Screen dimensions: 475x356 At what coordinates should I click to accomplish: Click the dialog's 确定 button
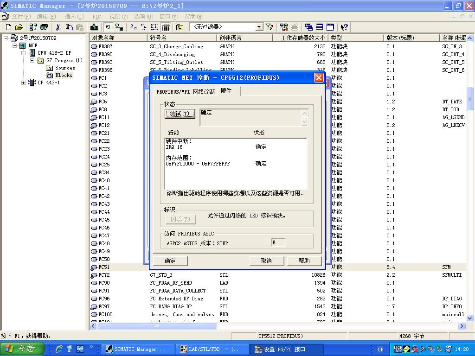point(170,261)
